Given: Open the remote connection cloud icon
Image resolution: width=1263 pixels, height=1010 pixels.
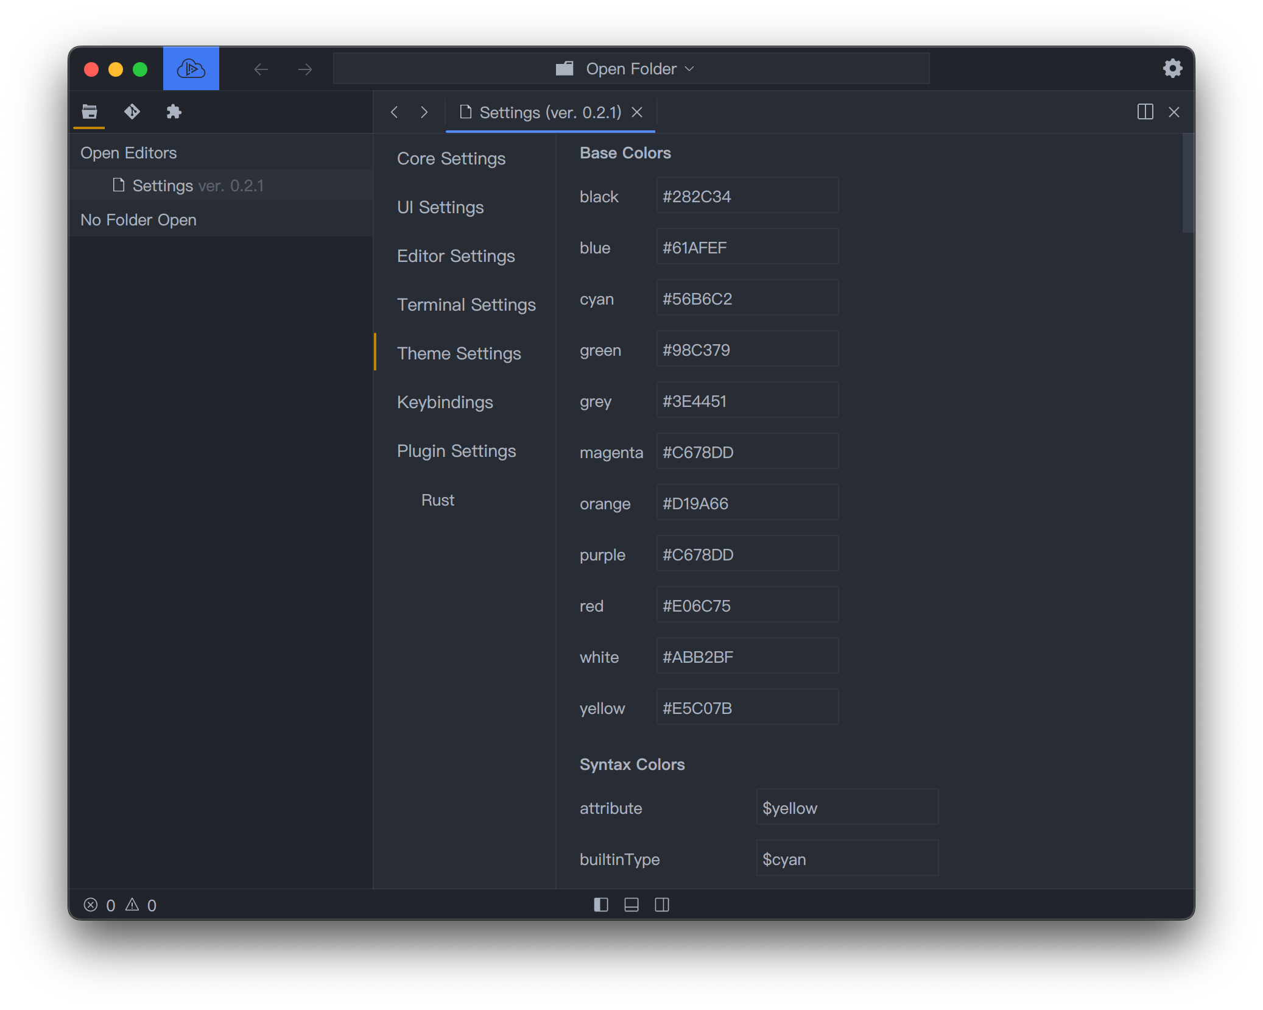Looking at the screenshot, I should 191,69.
